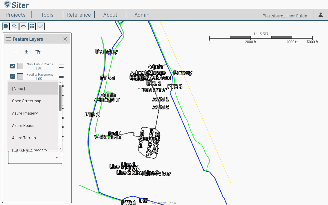The width and height of the screenshot is (328, 205).
Task: Open the magnifier search tool
Action: click(15, 26)
